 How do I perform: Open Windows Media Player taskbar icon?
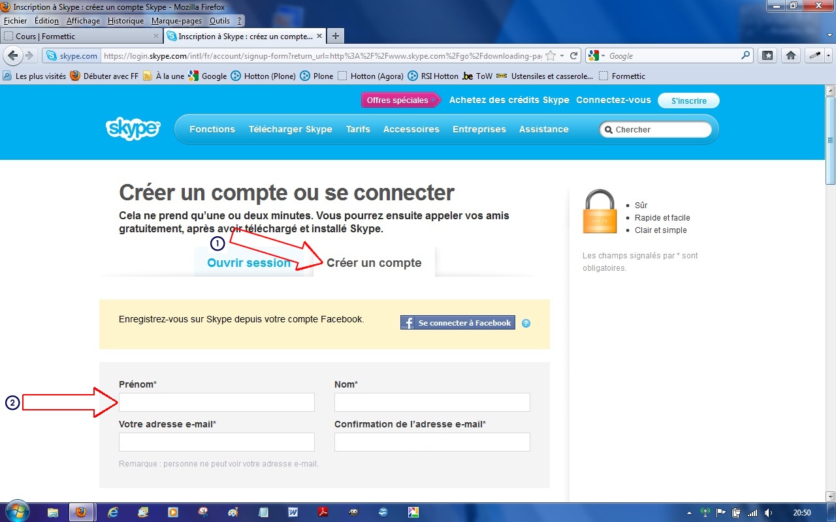pos(172,512)
